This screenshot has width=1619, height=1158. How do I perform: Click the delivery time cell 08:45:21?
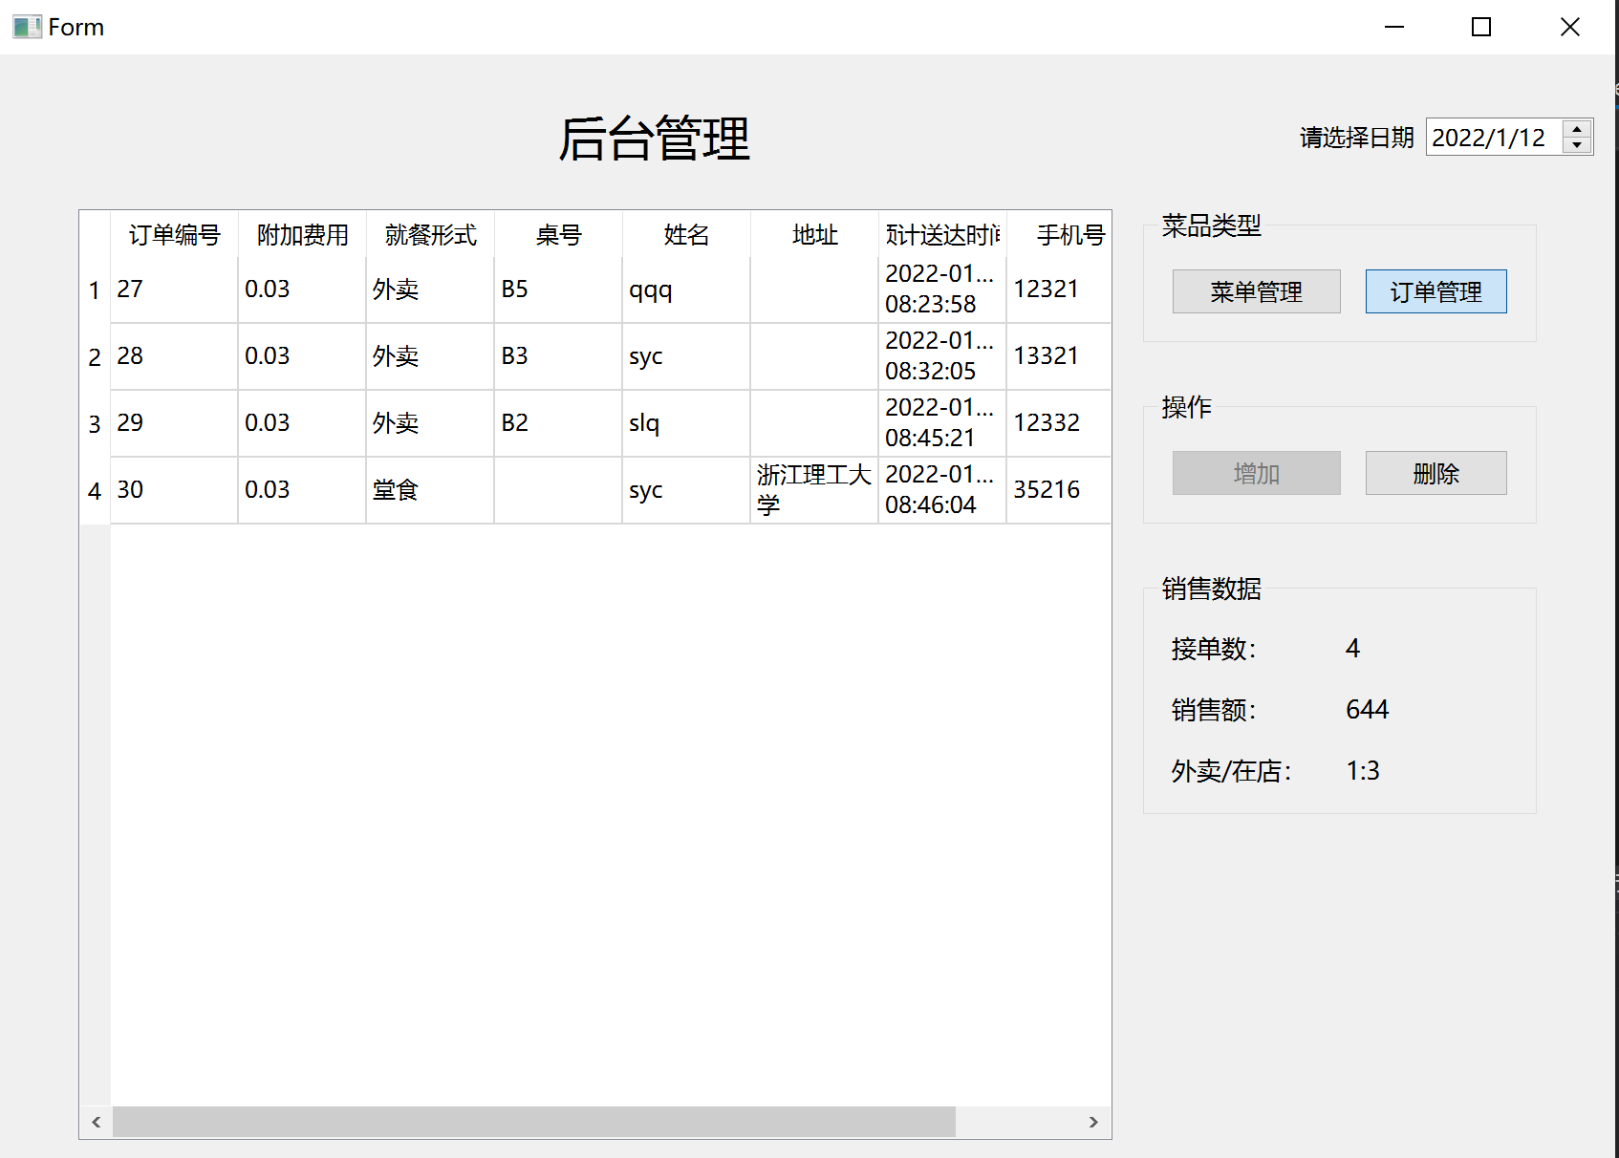point(942,423)
